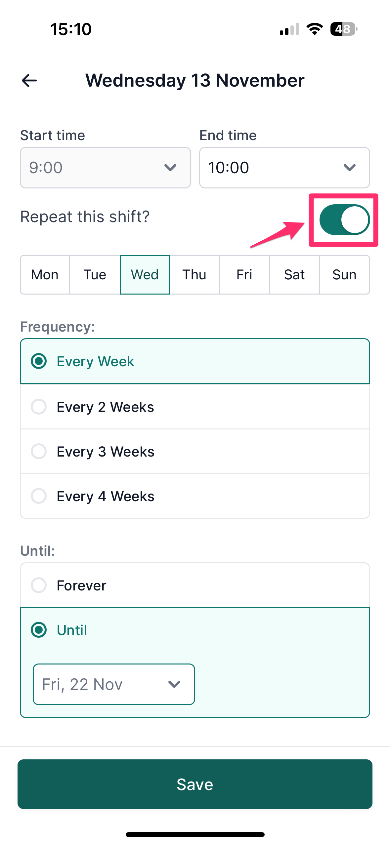Tap the back arrow icon
This screenshot has width=390, height=845.
pyautogui.click(x=29, y=81)
